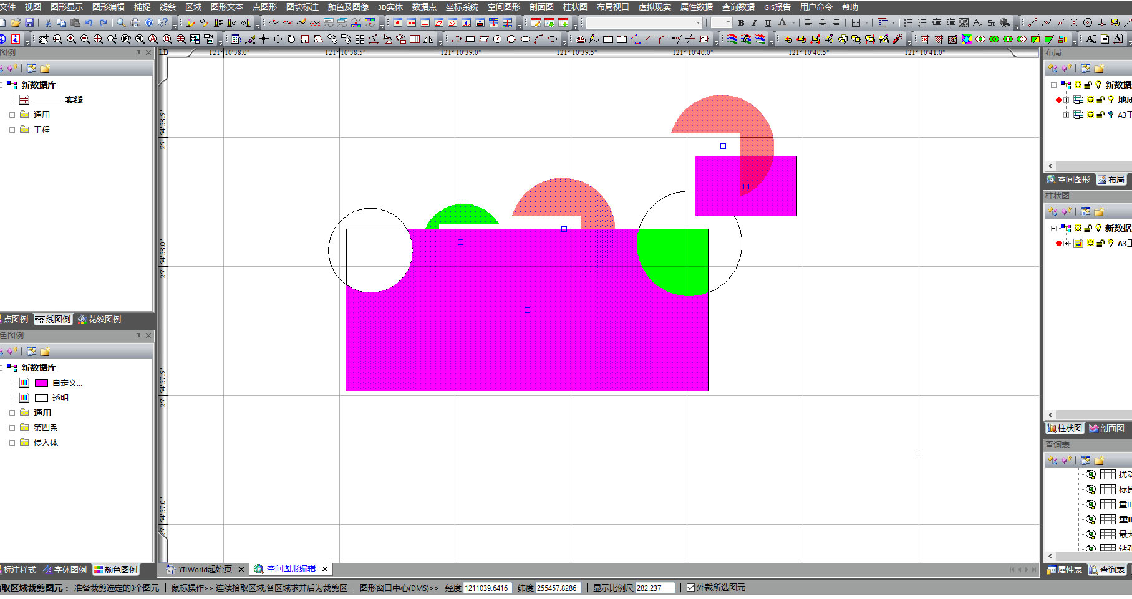The height and width of the screenshot is (599, 1132).
Task: Apply bold text formatting
Action: [x=741, y=22]
